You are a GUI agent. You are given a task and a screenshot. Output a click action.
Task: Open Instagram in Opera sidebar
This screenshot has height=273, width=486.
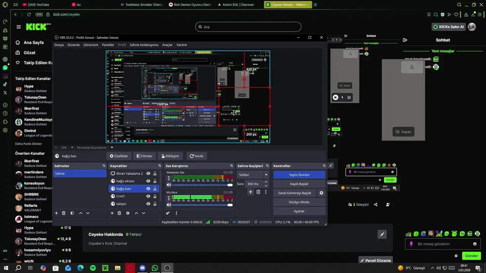click(x=5, y=76)
